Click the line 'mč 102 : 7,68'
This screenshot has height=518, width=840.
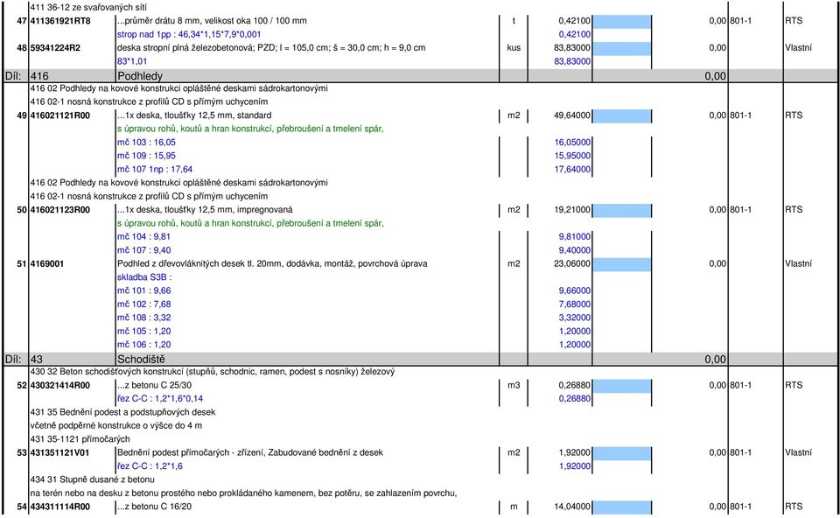coord(143,304)
